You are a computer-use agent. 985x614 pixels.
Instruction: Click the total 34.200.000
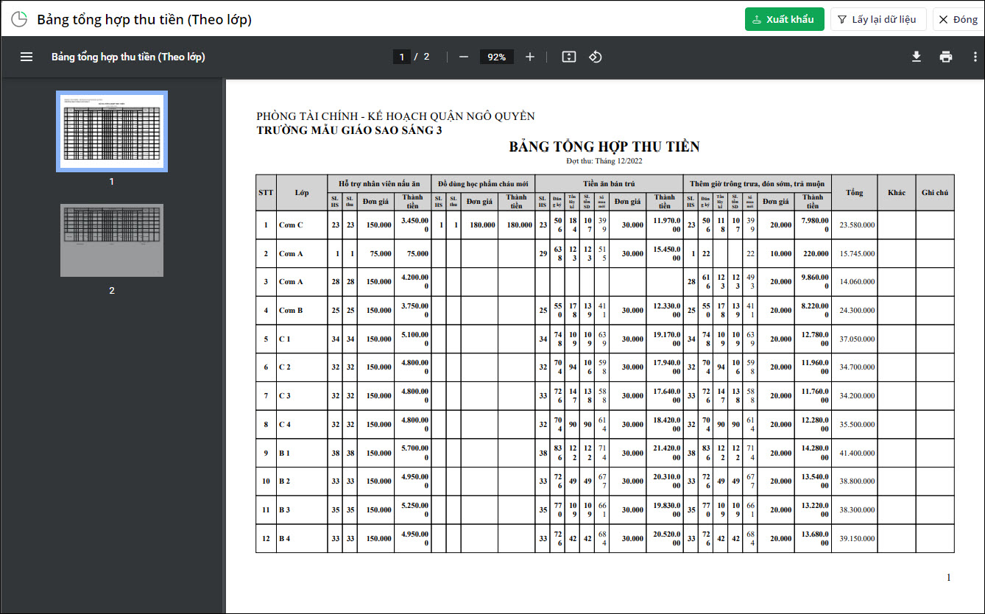[x=857, y=395]
